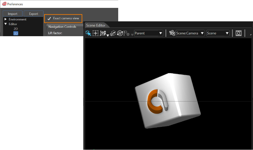Image resolution: width=253 pixels, height=150 pixels.
Task: Open the Parent coordinate dropdown
Action: coord(148,33)
